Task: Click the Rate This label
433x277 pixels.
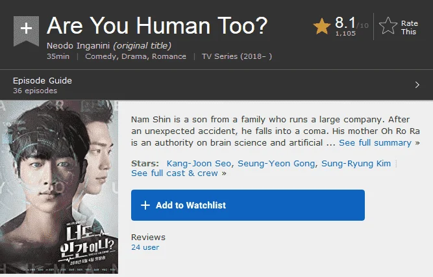Action: (409, 28)
